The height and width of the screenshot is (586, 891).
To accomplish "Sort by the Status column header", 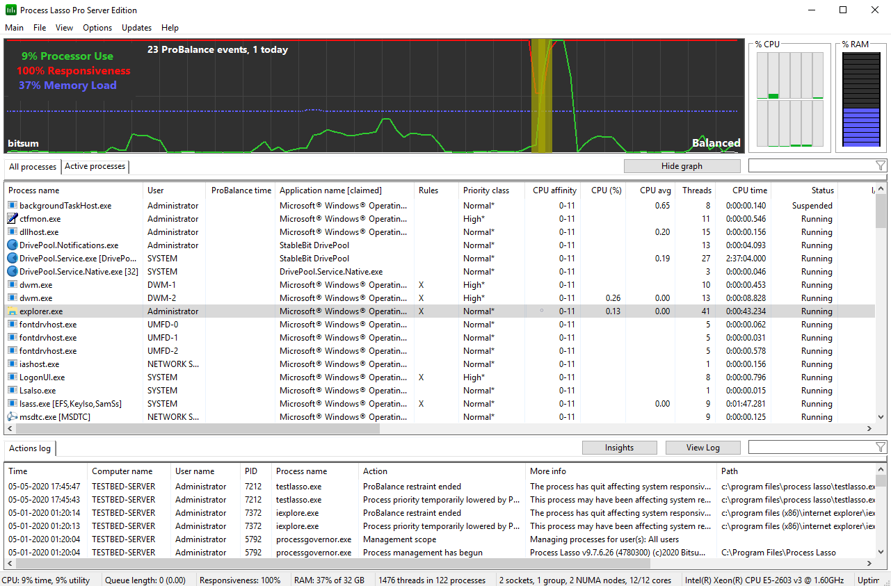I will coord(805,190).
